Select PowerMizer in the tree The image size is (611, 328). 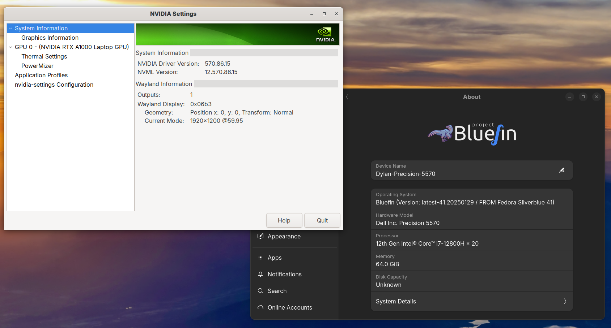(37, 66)
